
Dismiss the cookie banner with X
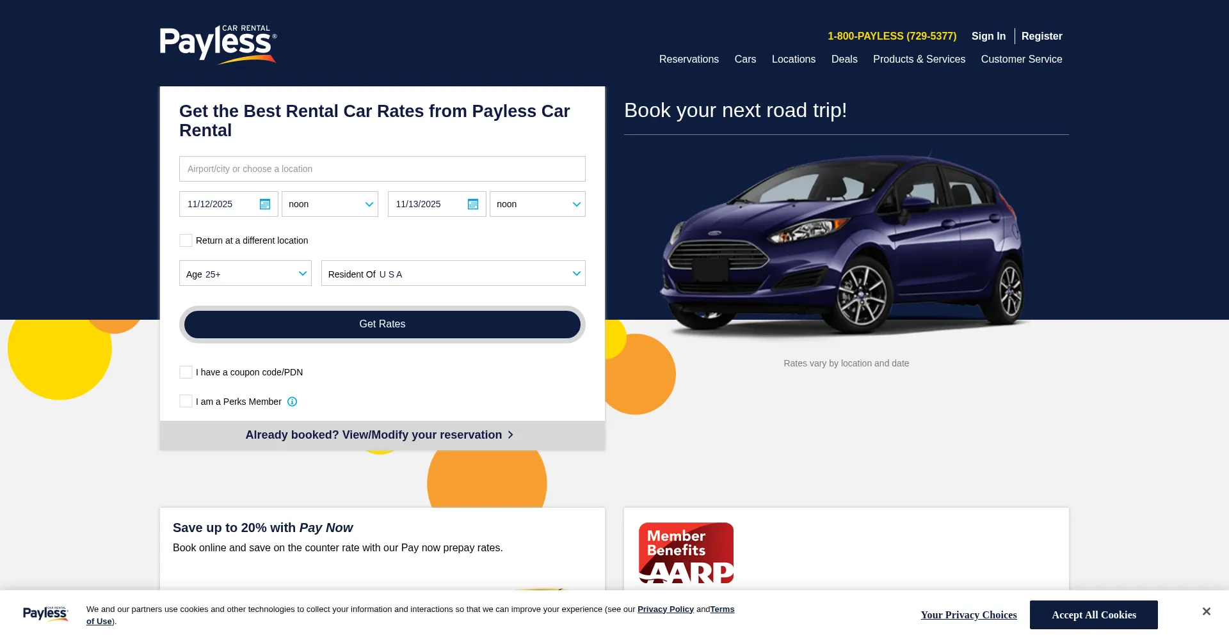pyautogui.click(x=1206, y=611)
